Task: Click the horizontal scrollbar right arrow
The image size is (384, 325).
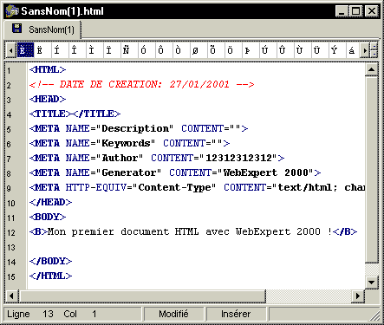Action: click(358, 296)
